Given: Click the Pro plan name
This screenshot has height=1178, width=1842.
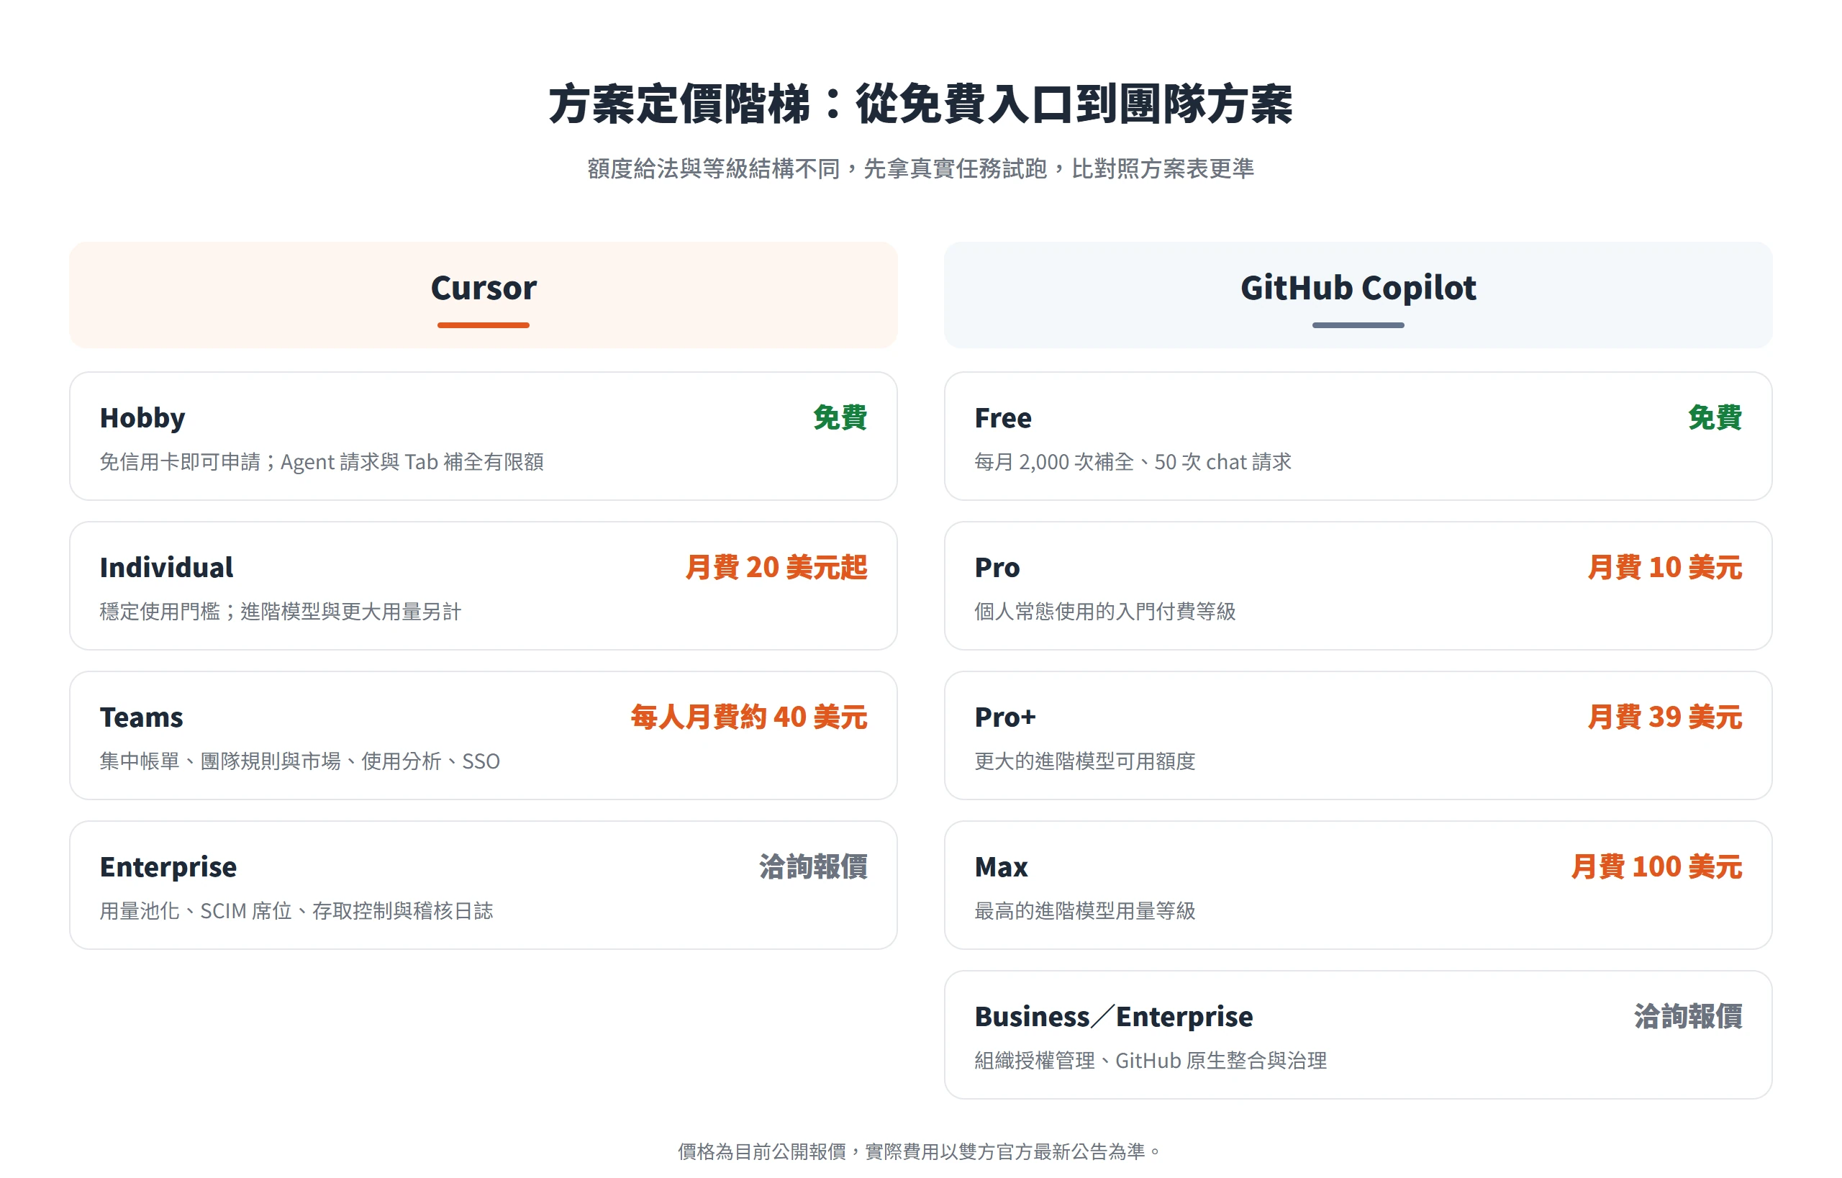Looking at the screenshot, I should (997, 568).
